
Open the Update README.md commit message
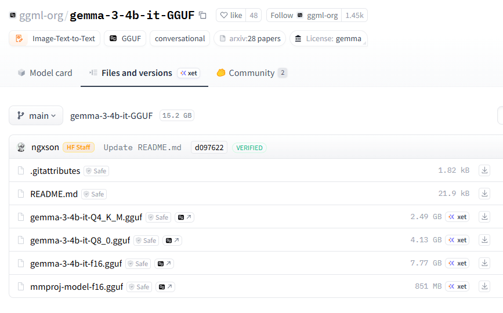pos(143,147)
